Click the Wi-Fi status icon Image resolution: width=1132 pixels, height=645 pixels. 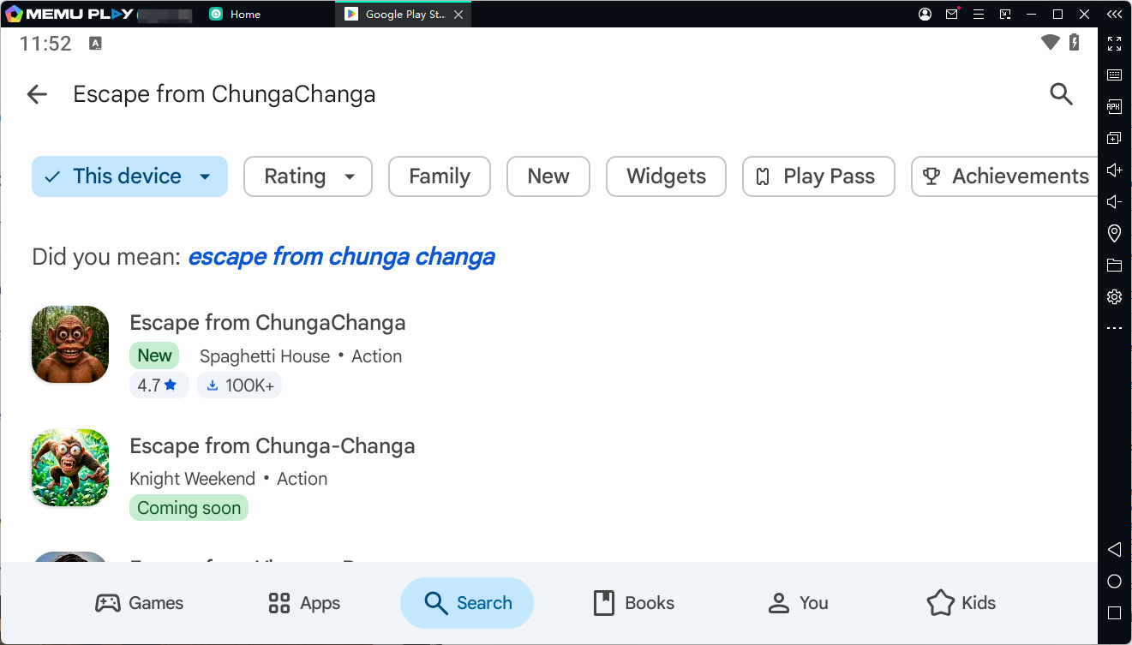1051,43
